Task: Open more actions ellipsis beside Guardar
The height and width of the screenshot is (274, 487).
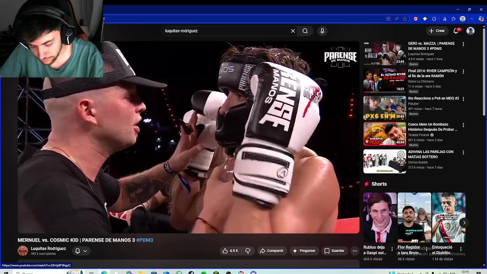Action: pyautogui.click(x=355, y=251)
